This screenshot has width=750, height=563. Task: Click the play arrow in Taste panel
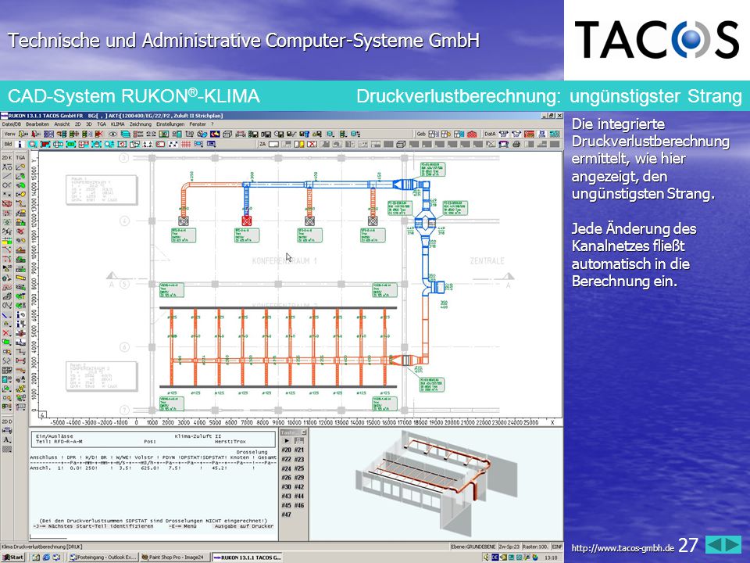287,440
